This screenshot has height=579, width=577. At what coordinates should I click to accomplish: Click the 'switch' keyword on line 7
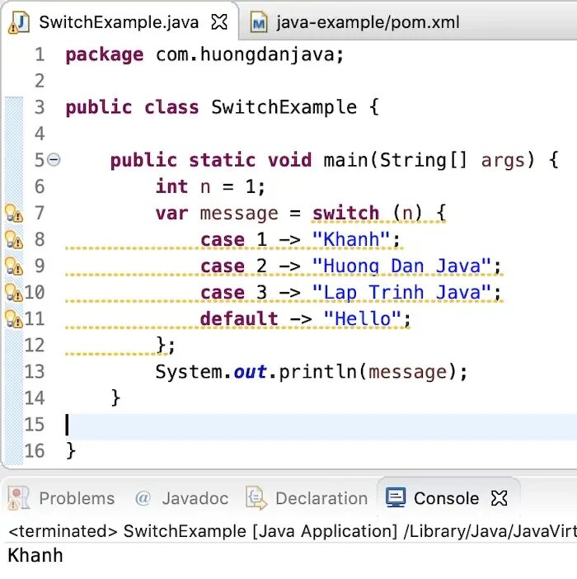pos(345,213)
